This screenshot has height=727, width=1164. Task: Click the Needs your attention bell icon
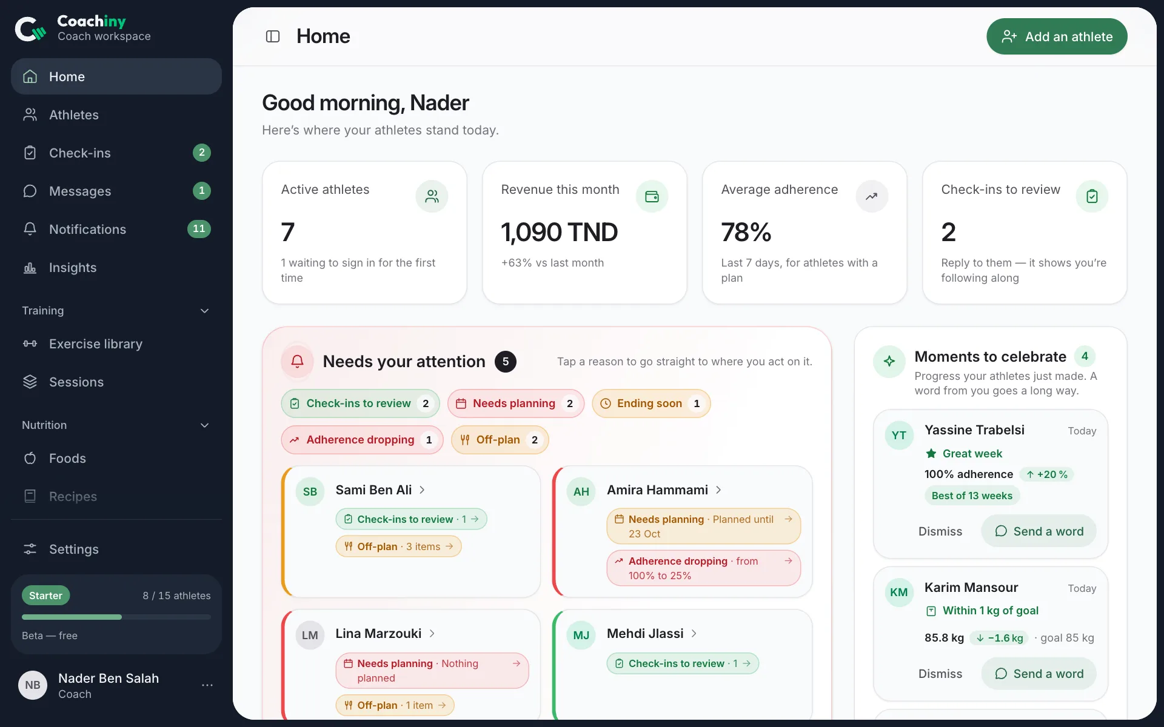click(297, 362)
